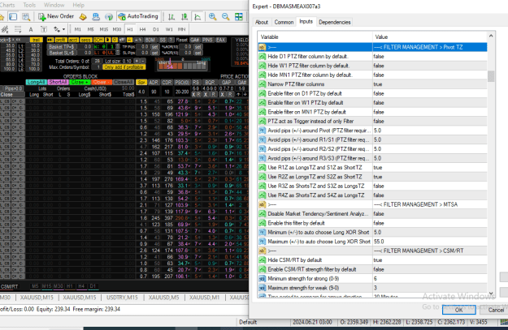The height and width of the screenshot is (330, 508).
Task: Toggle the 'Only add if profitable' dashboard button
Action: point(124,67)
